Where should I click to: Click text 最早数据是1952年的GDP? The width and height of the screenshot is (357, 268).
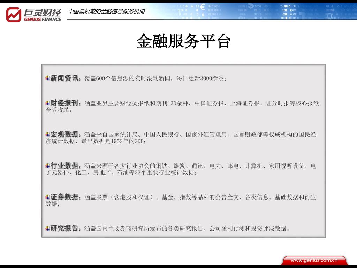[x=113, y=141]
